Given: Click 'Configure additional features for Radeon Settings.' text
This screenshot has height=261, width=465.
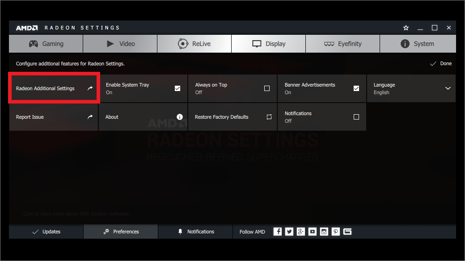Looking at the screenshot, I should 70,64.
